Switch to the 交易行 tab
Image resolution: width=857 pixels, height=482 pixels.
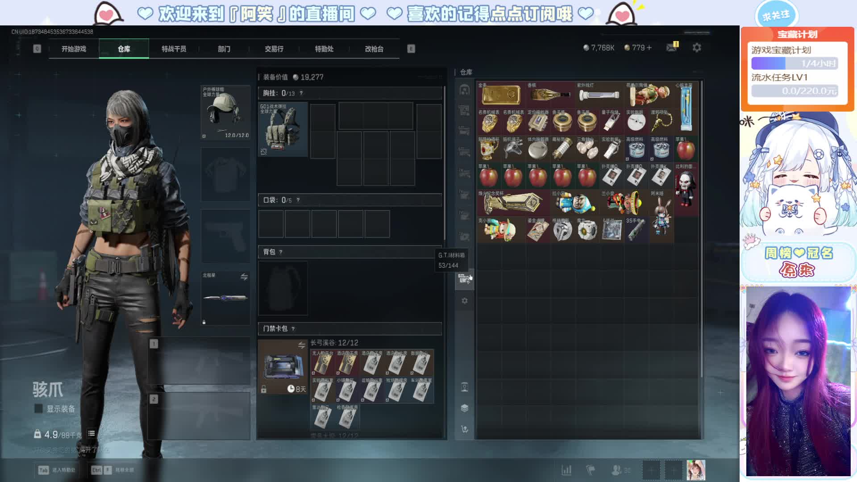pyautogui.click(x=274, y=49)
